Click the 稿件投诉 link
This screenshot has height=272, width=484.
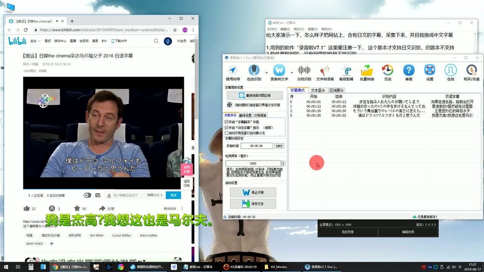tap(170, 209)
